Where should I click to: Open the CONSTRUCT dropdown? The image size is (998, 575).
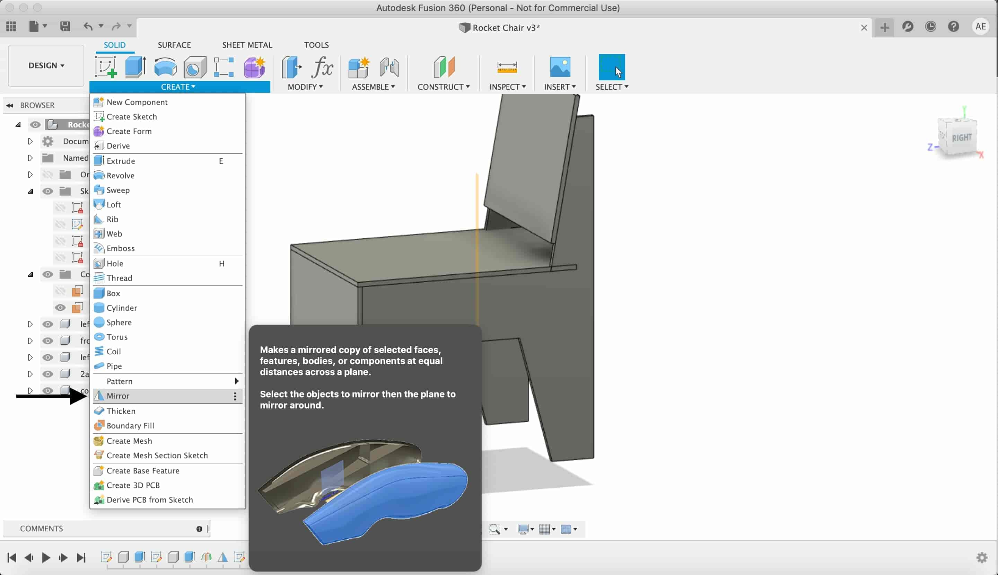444,87
